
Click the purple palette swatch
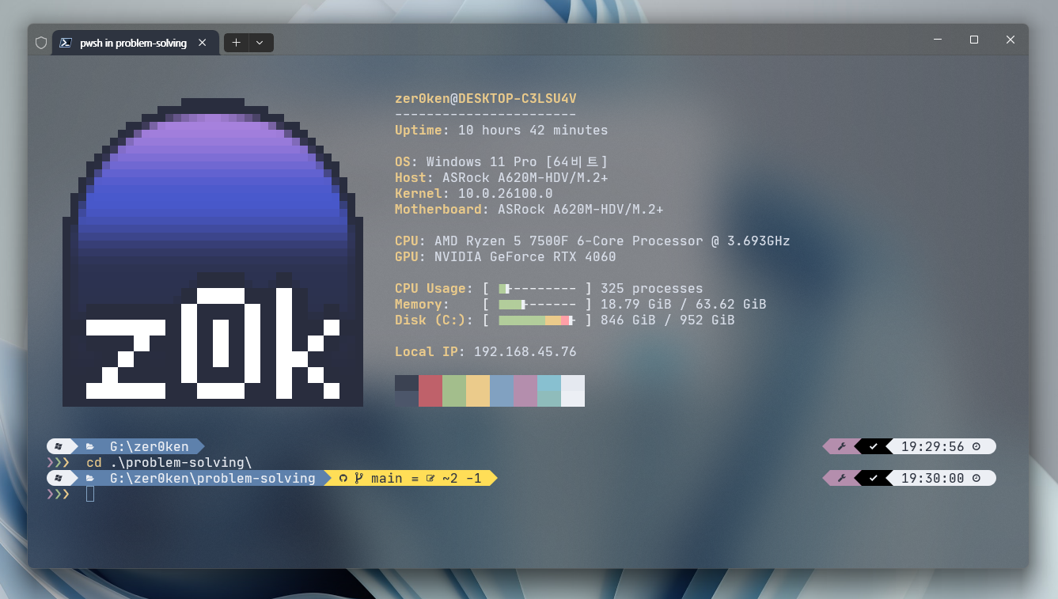point(525,391)
